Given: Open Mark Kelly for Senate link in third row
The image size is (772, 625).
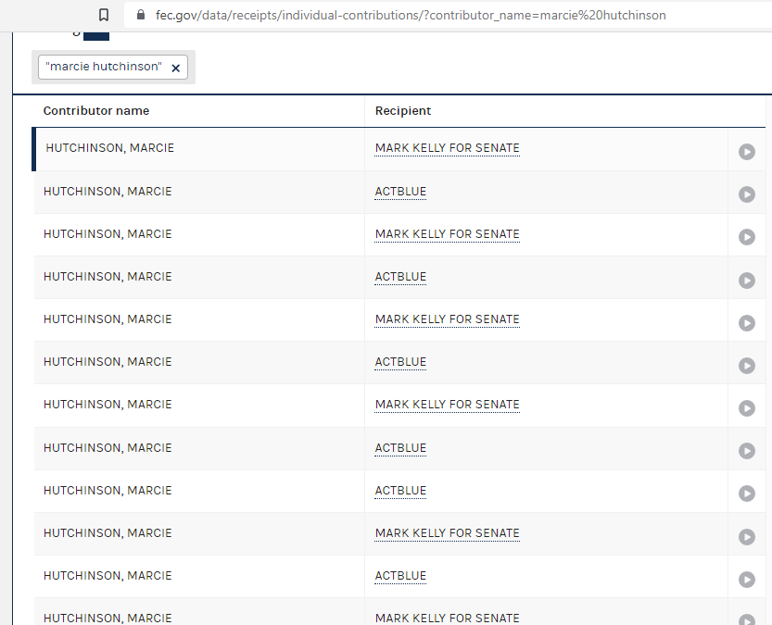Looking at the screenshot, I should (447, 234).
